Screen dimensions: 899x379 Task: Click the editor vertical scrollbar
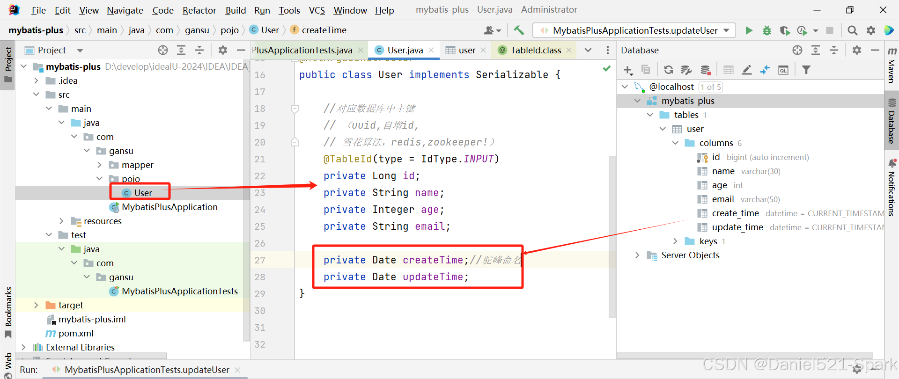tap(612, 236)
